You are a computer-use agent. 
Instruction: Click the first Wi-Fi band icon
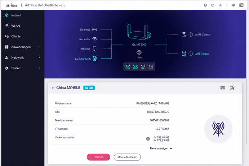coord(128,67)
